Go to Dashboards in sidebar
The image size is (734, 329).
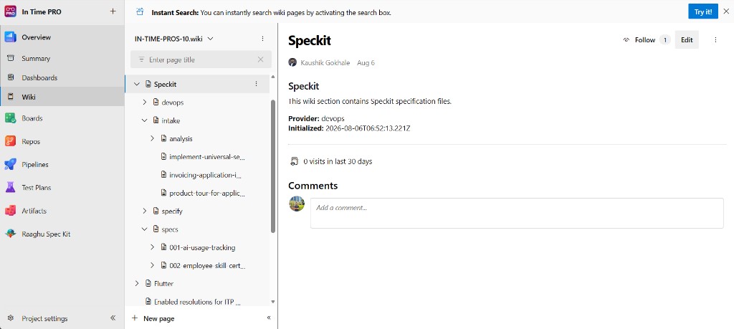click(x=39, y=77)
